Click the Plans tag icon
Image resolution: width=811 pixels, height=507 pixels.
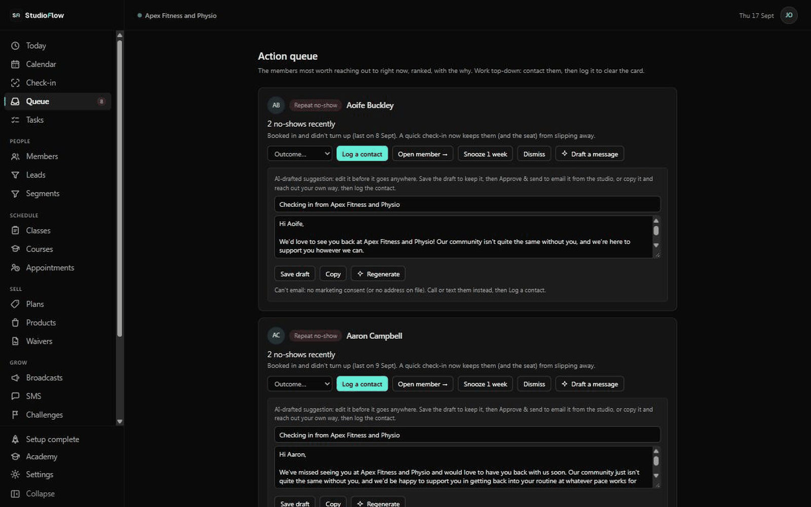pos(15,304)
